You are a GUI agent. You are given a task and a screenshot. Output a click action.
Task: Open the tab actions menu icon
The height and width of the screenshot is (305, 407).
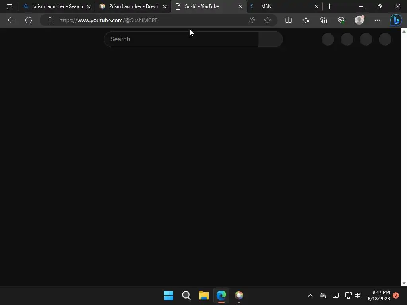pyautogui.click(x=10, y=6)
